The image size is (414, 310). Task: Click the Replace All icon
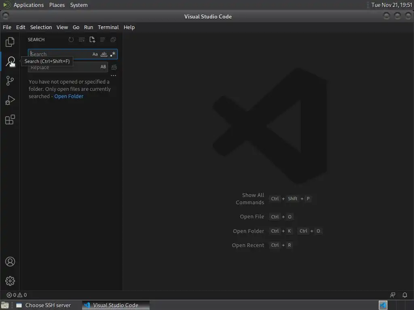pos(114,67)
